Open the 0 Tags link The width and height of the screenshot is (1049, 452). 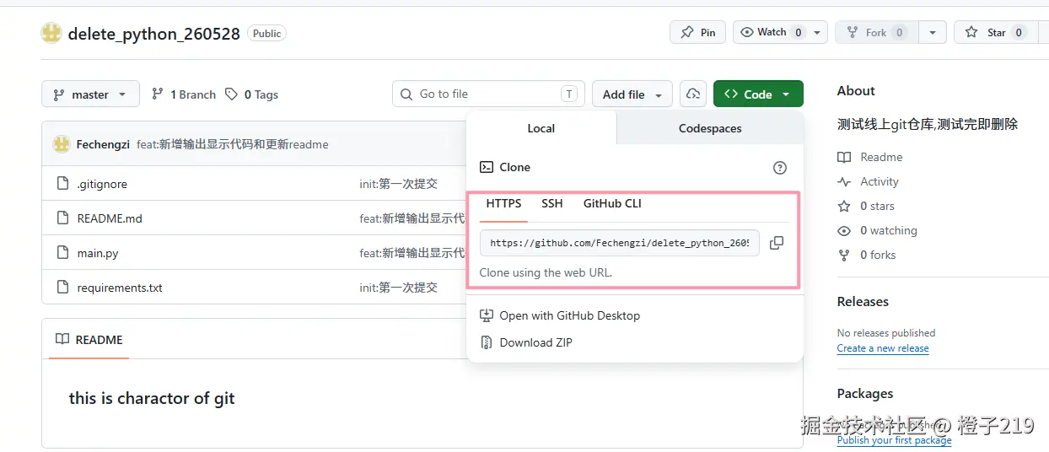point(251,94)
